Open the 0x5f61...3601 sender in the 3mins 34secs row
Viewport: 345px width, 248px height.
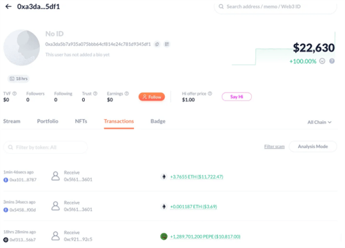pos(78,209)
